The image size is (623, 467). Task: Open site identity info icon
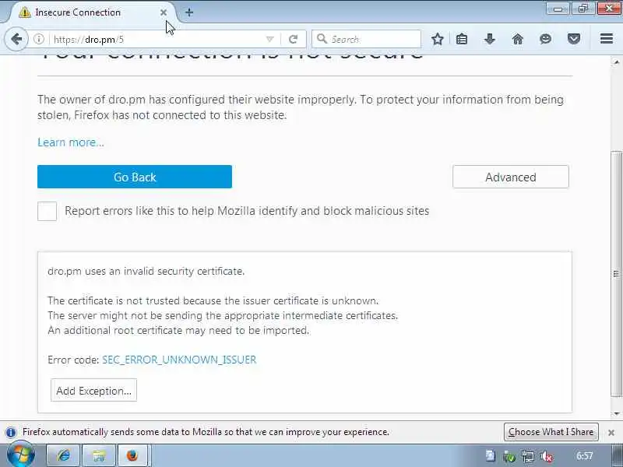pyautogui.click(x=38, y=39)
